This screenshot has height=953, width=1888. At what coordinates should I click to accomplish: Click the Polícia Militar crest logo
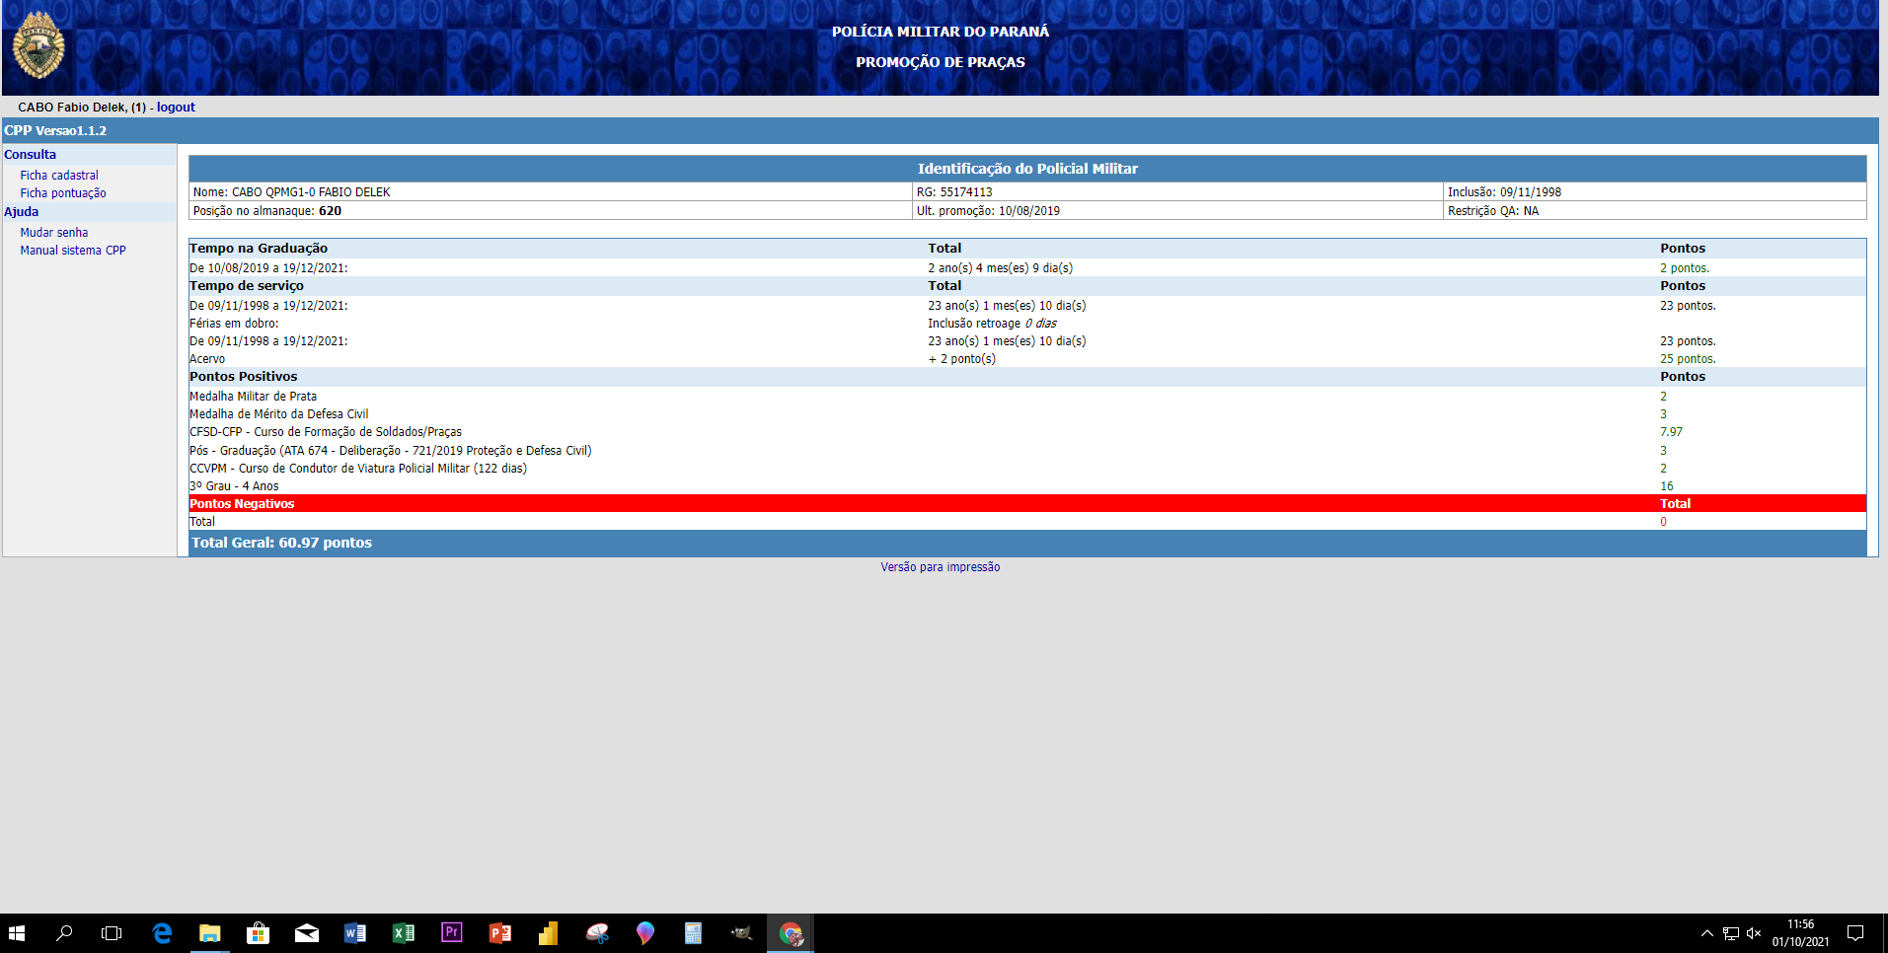coord(38,46)
